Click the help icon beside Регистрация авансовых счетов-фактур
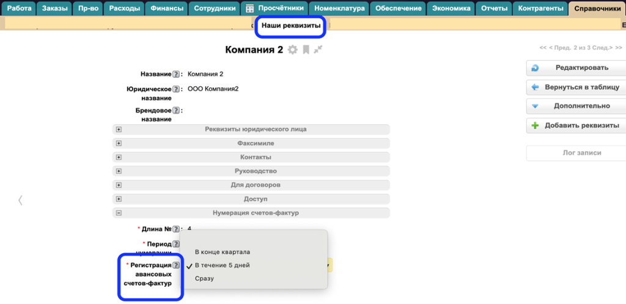The image size is (626, 304). [176, 265]
